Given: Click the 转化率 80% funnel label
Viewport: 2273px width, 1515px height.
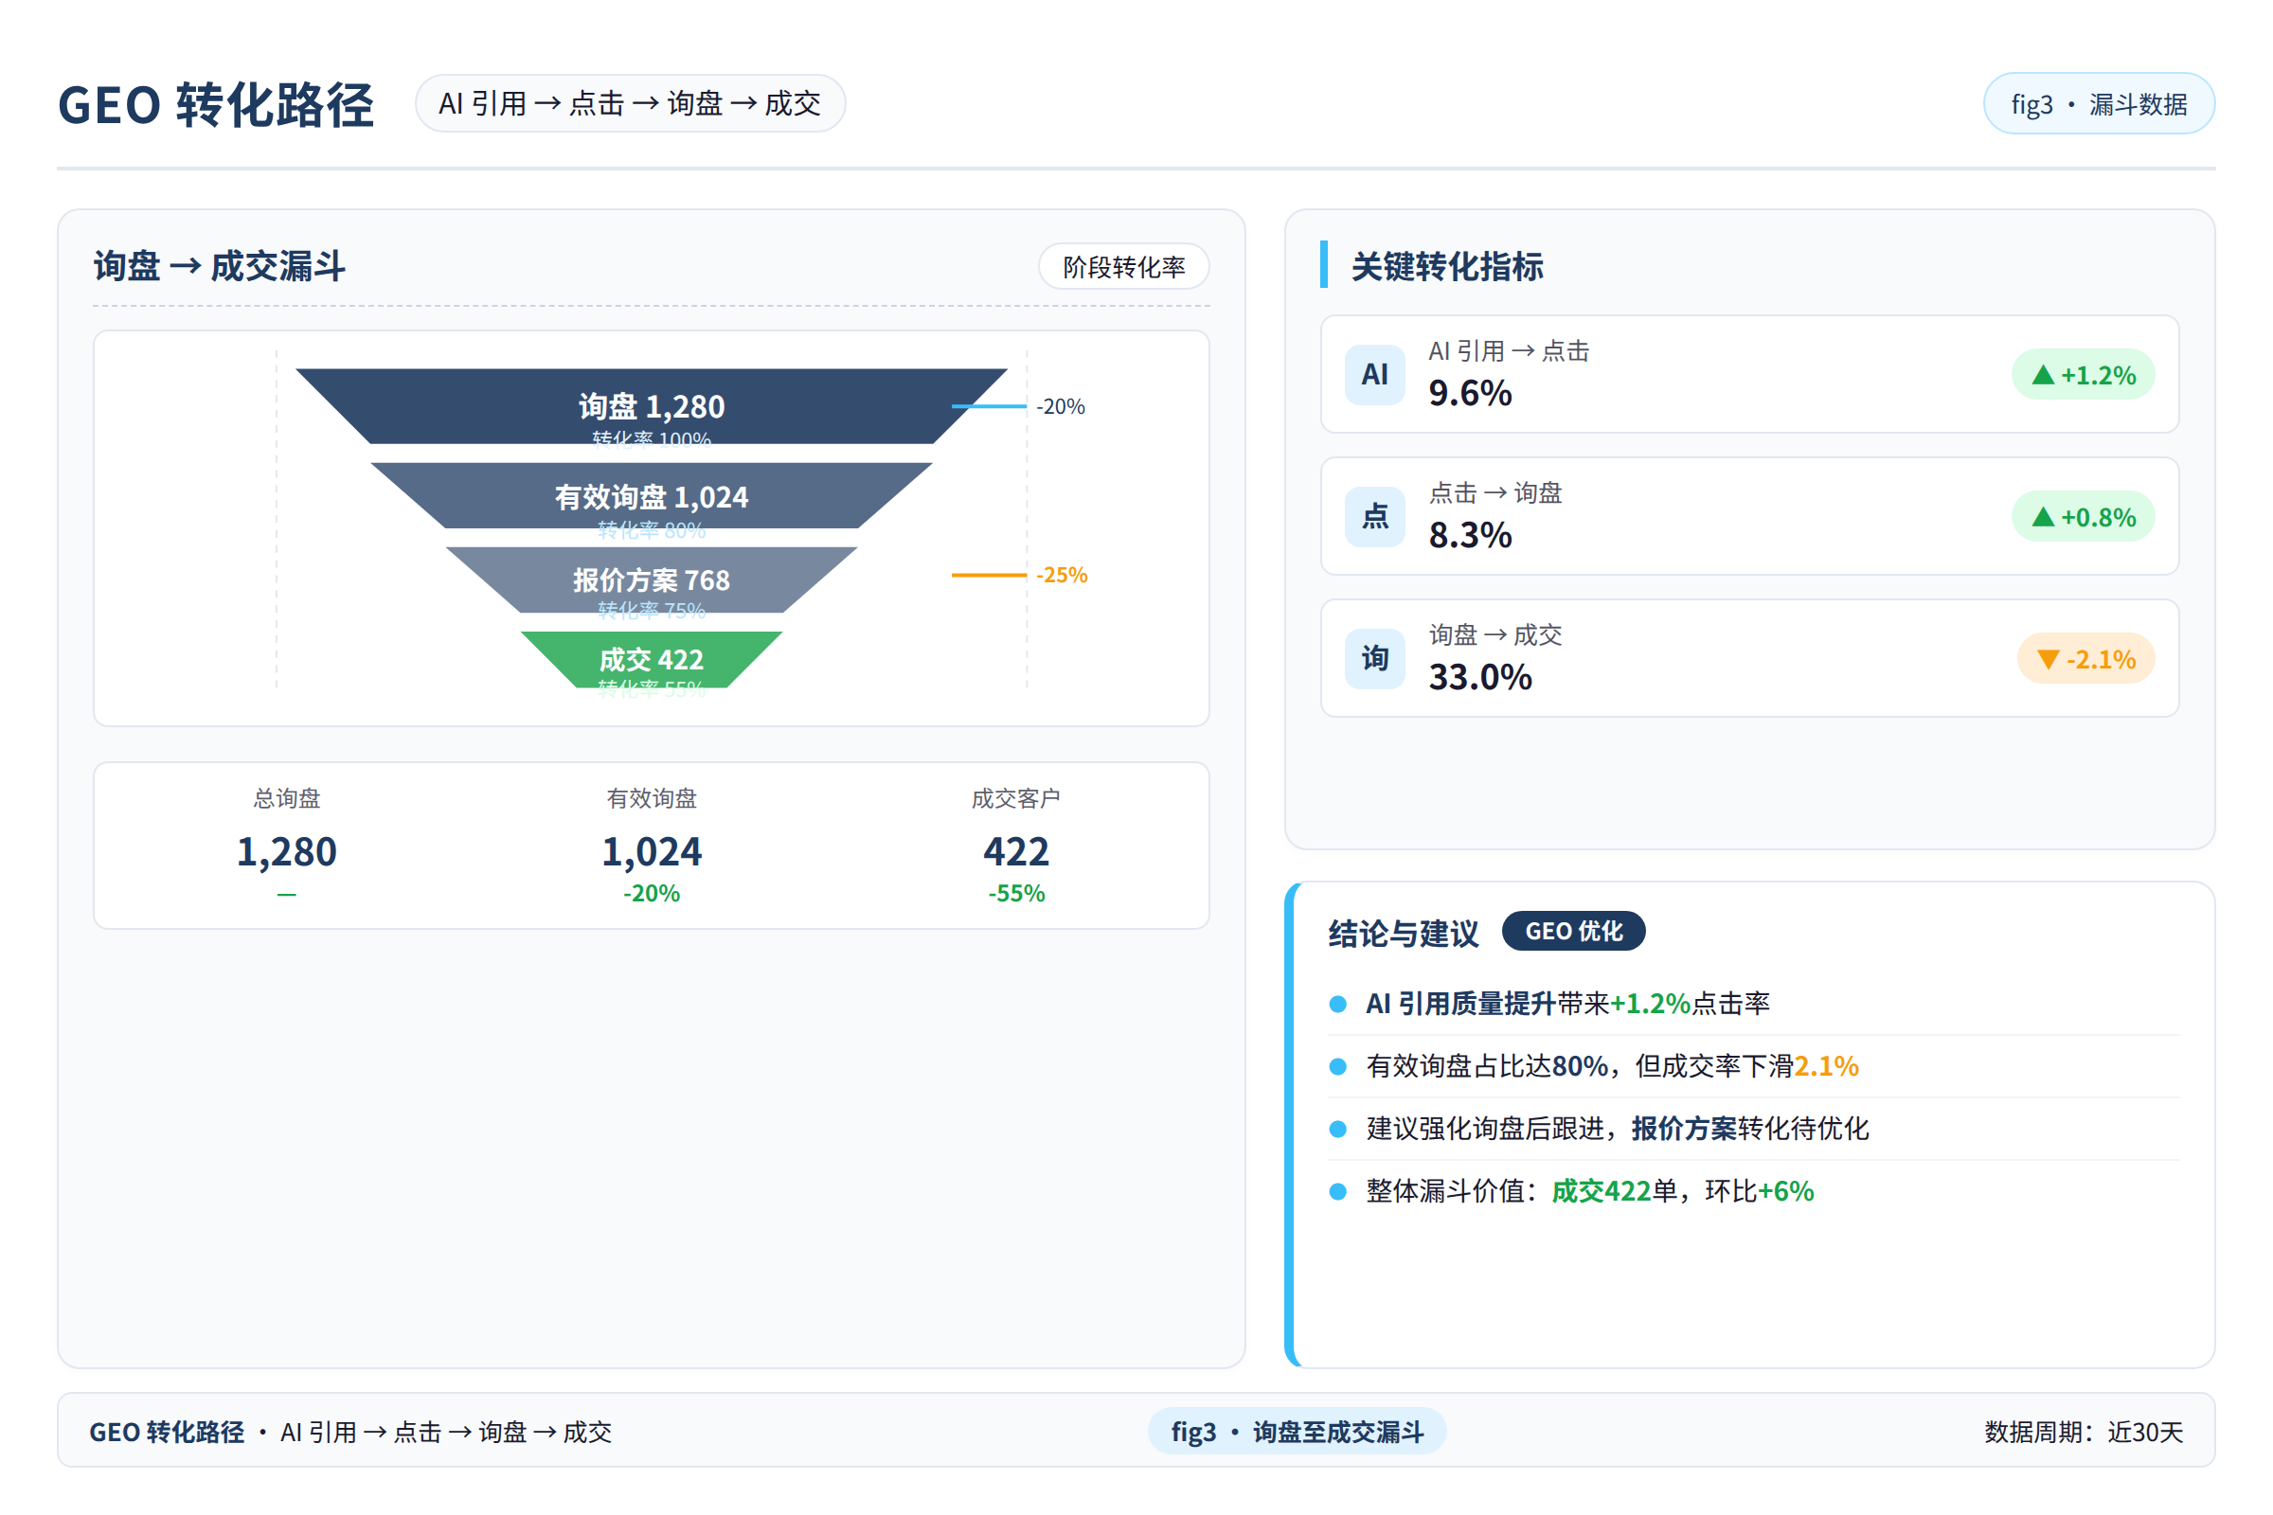Looking at the screenshot, I should coord(652,529).
